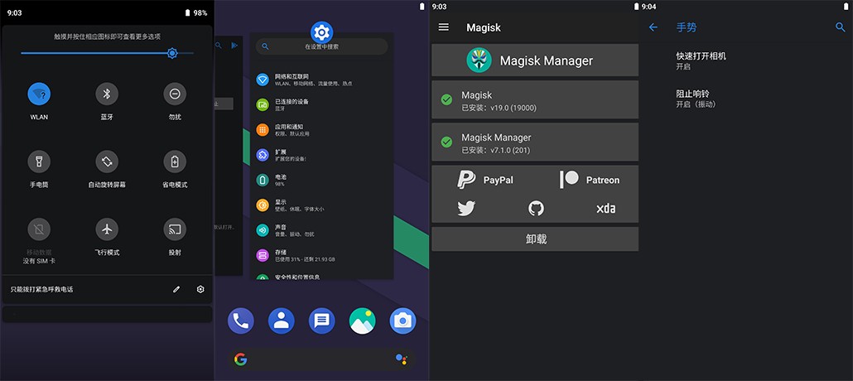The width and height of the screenshot is (853, 381).
Task: Tap the Magisk Manager title banner
Action: [535, 60]
